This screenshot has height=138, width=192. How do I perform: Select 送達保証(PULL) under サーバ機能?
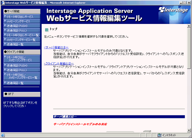click(x=22, y=30)
